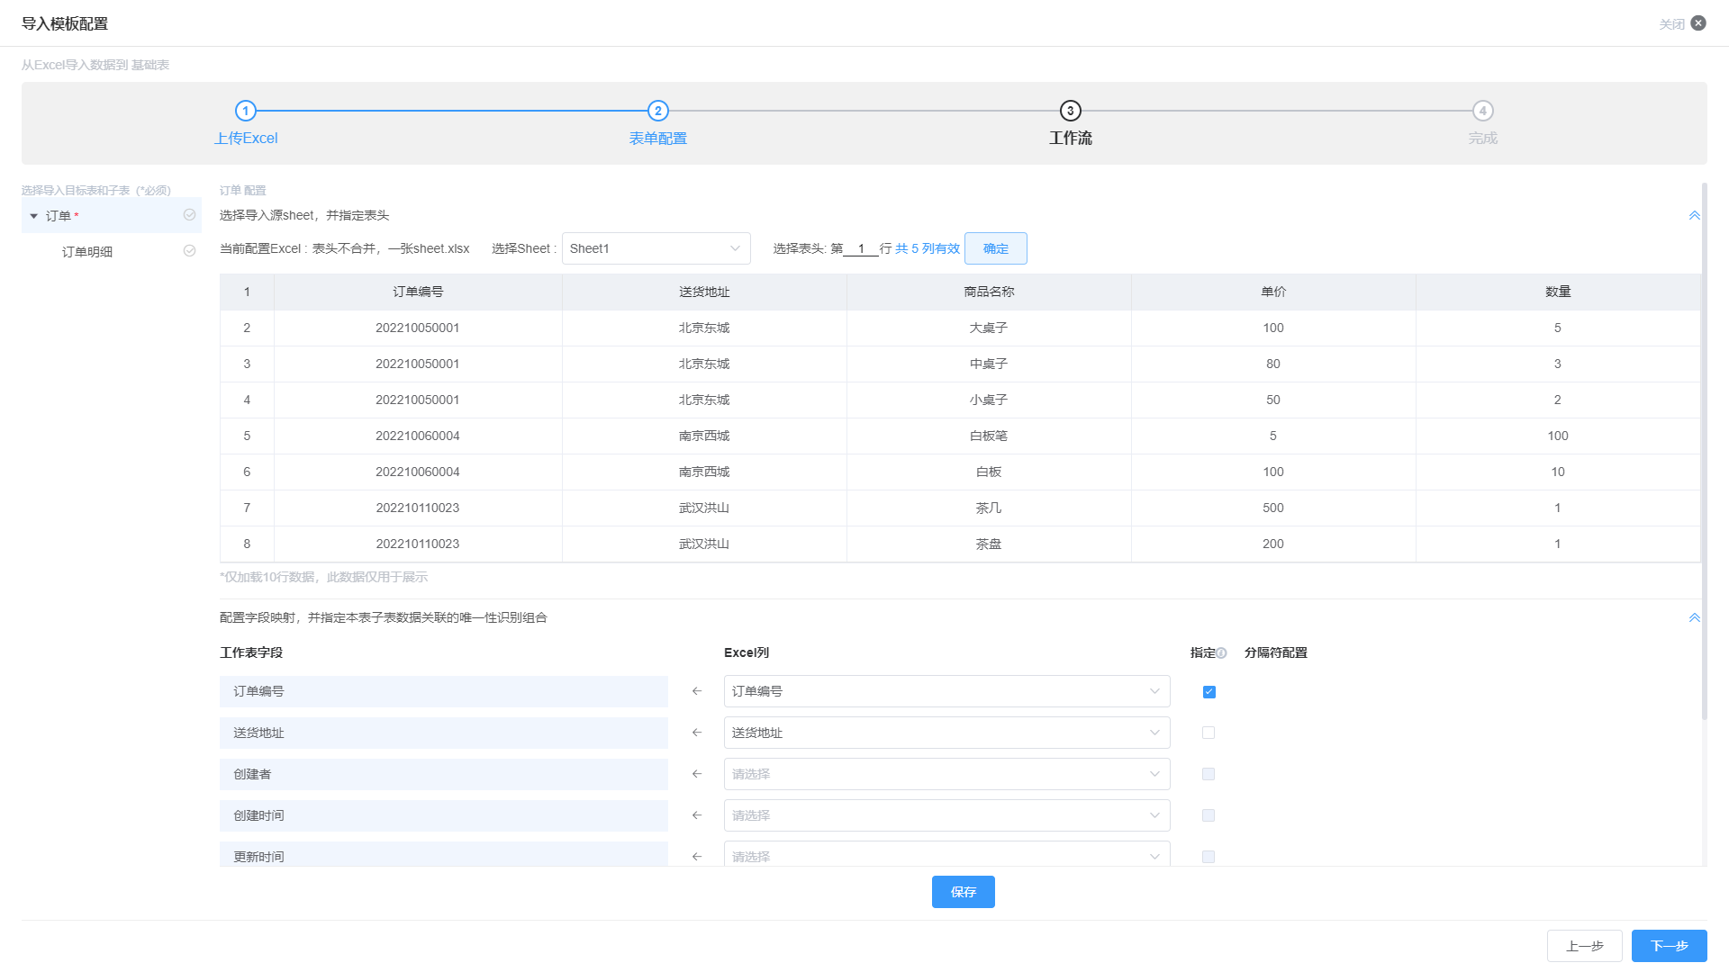
Task: Uncheck the 指定 checkbox for 订单编号
Action: (1208, 692)
